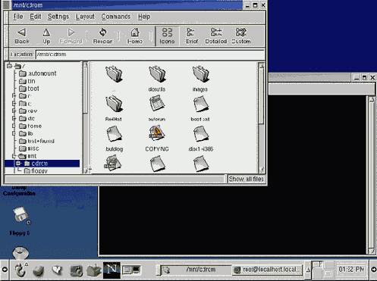
Task: Click the Location path field
Action: [x=150, y=55]
